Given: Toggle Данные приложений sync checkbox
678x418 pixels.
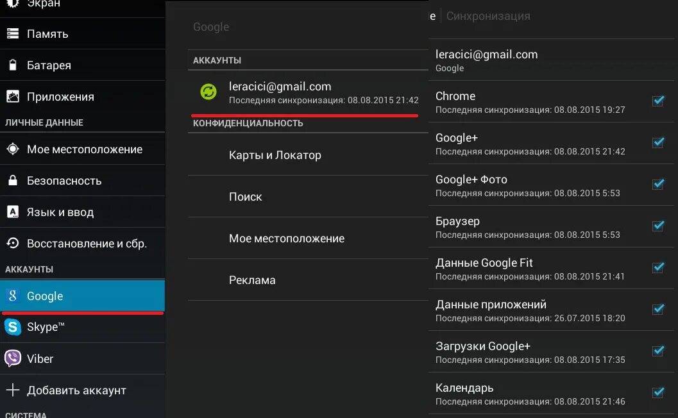Looking at the screenshot, I should [658, 309].
